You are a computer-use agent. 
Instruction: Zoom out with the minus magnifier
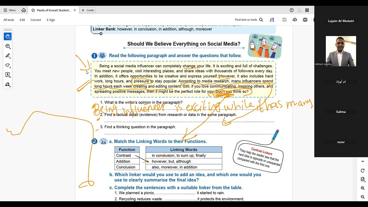point(363,197)
